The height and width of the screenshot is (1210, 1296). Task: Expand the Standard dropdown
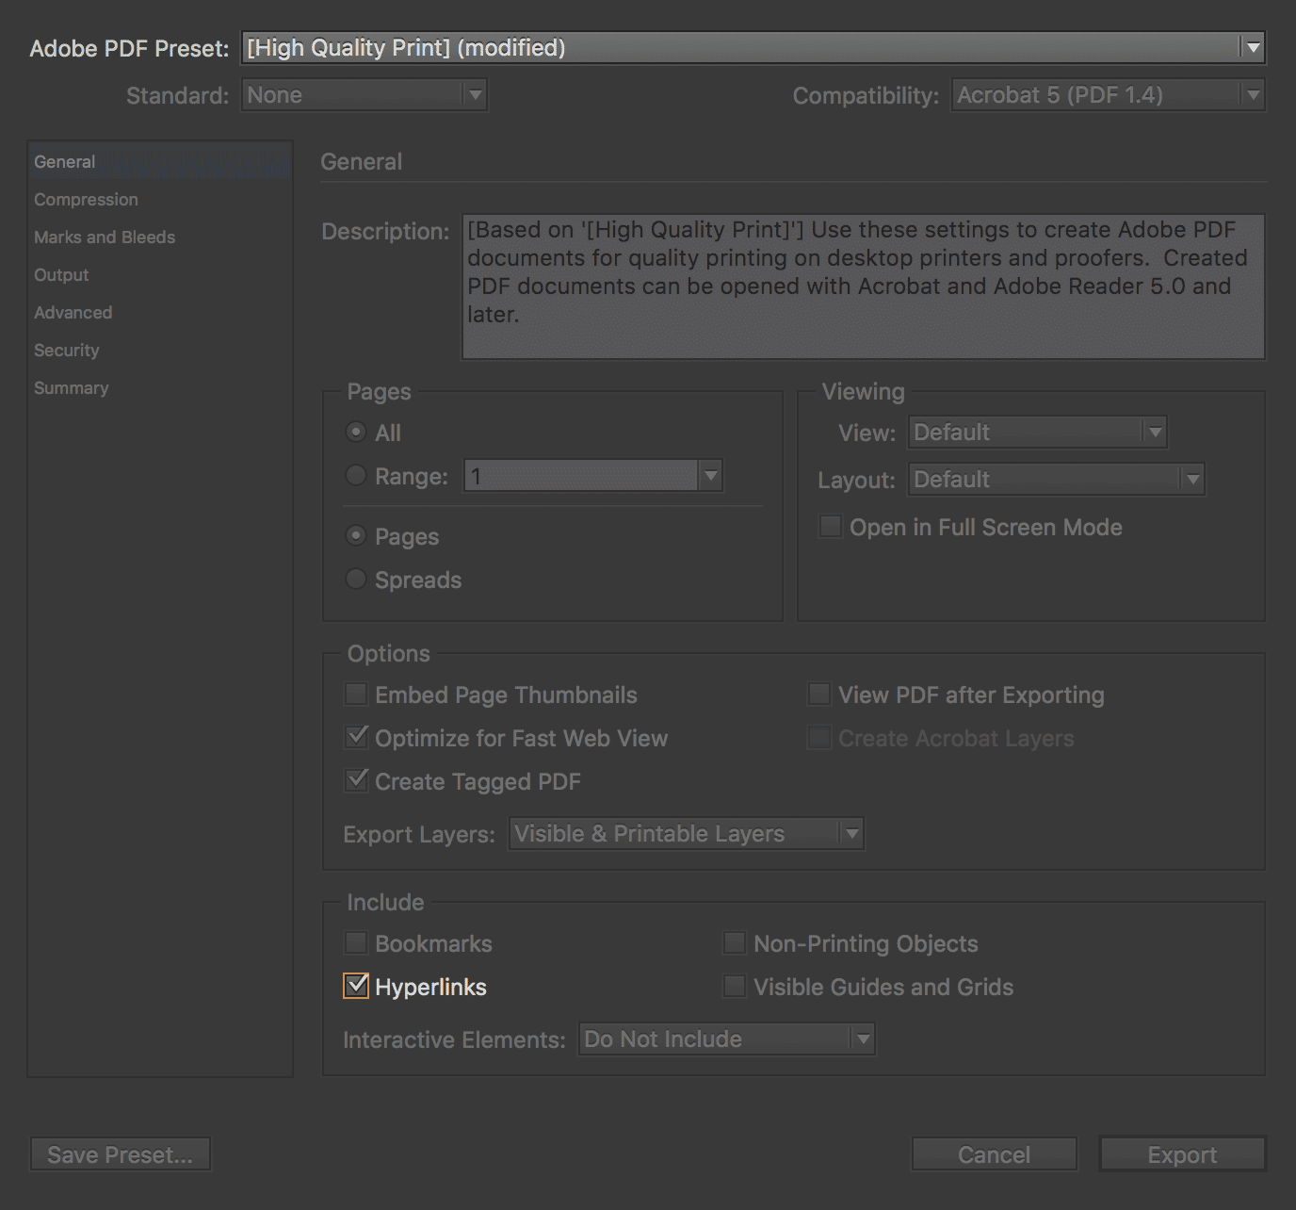(364, 95)
